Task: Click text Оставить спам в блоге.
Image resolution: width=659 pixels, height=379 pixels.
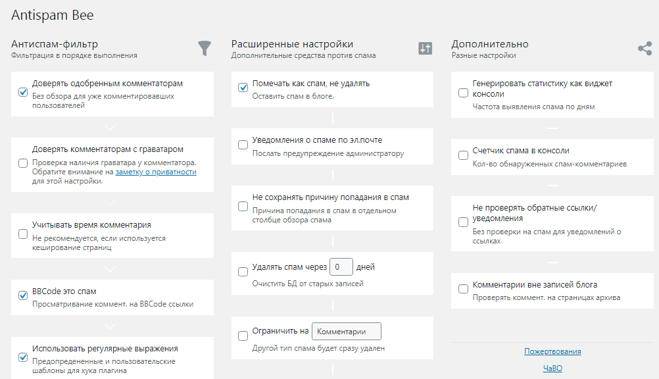Action: pyautogui.click(x=293, y=96)
